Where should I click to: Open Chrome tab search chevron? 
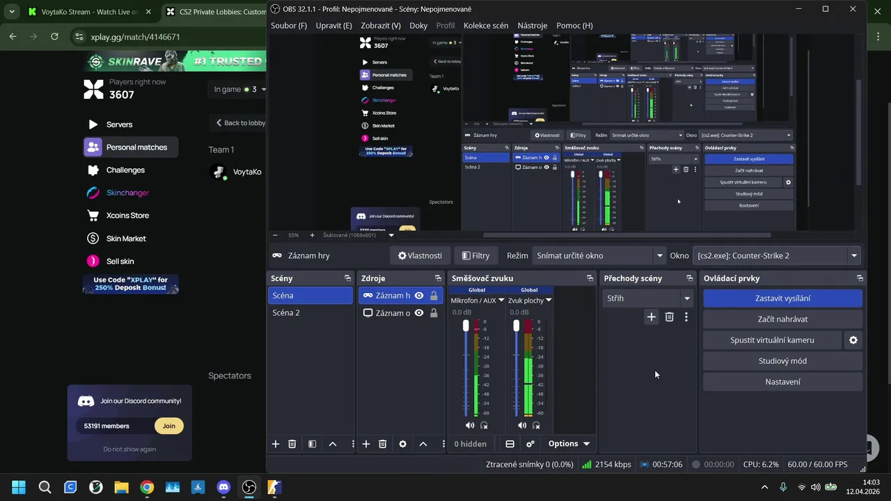(x=12, y=12)
